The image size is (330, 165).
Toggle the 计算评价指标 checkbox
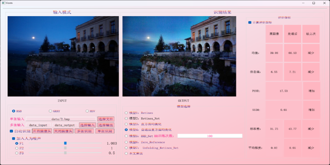point(250,23)
